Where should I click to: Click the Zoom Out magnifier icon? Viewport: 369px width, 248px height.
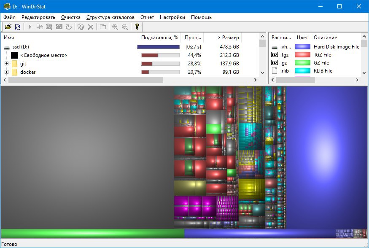tap(125, 27)
